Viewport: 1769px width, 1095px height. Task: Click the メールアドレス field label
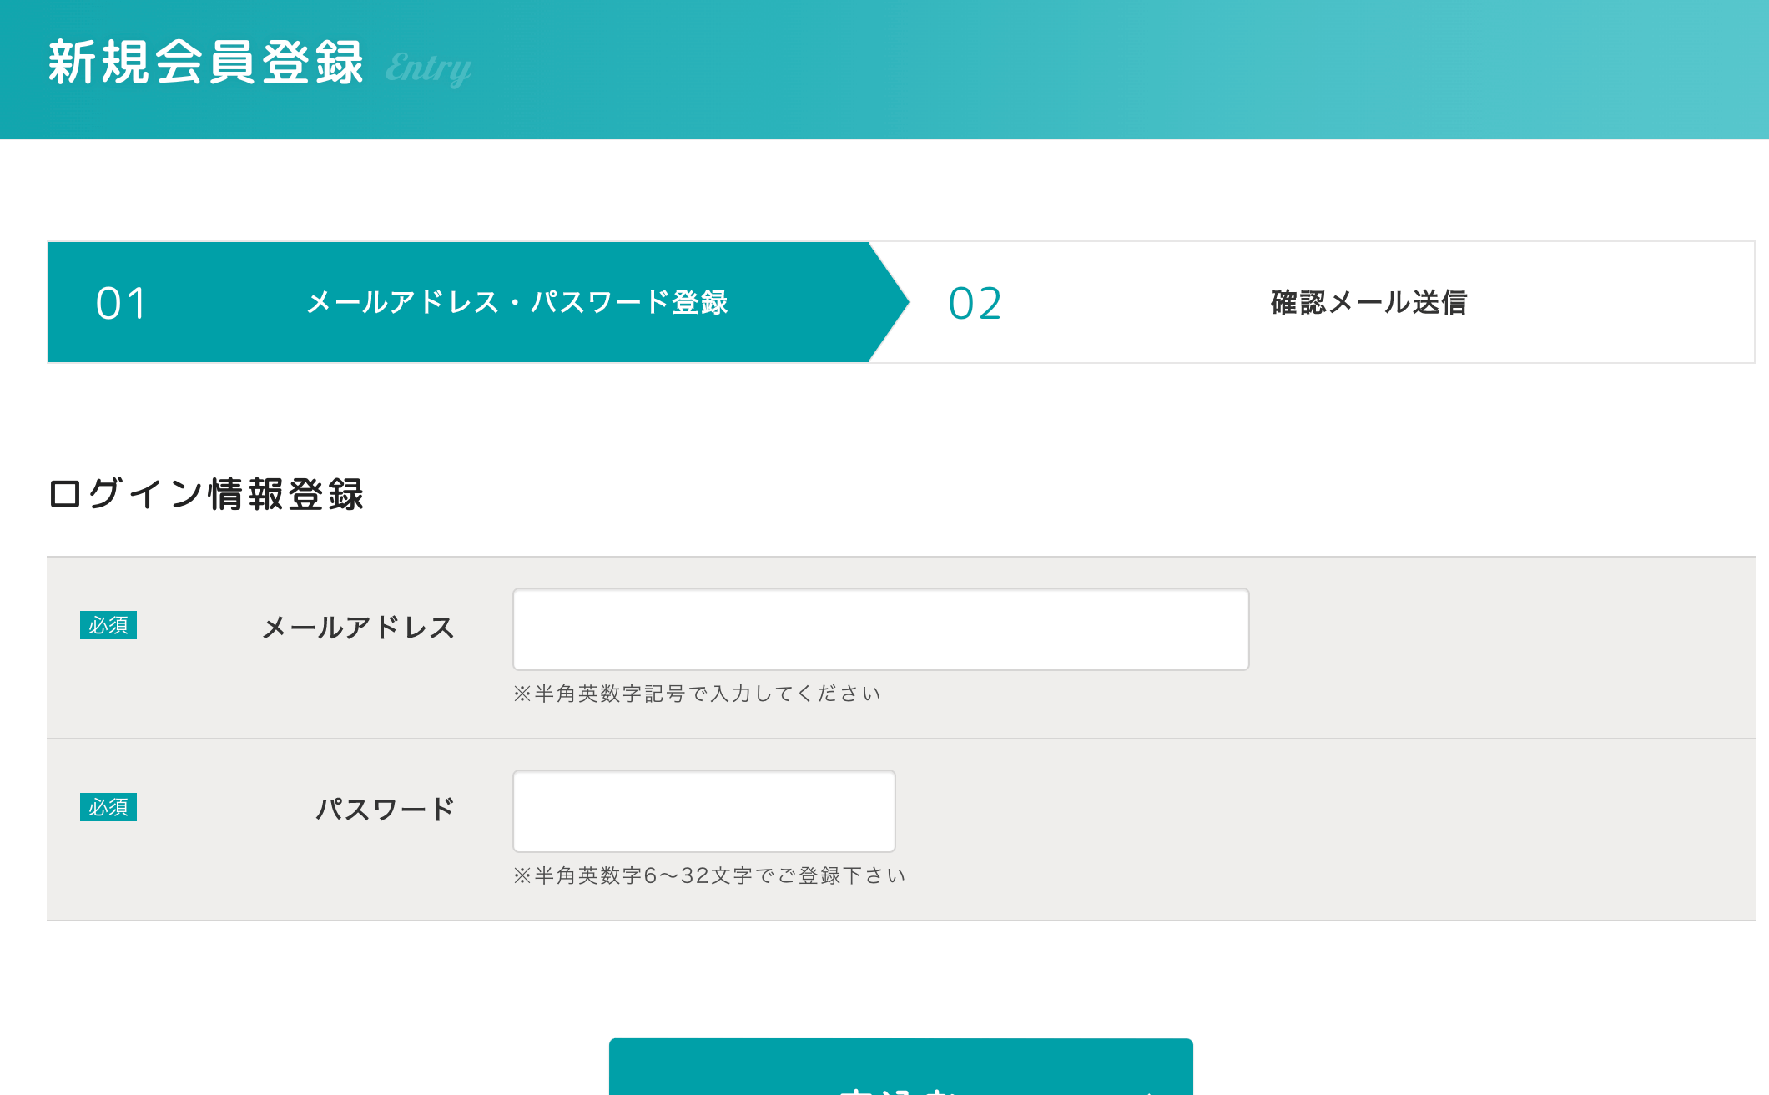coord(358,628)
